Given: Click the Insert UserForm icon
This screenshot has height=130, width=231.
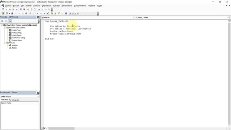Looking at the screenshot, I should click(x=6, y=13).
